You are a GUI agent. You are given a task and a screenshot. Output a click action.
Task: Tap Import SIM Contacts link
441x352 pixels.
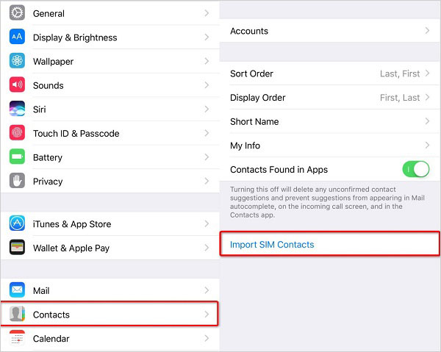tap(272, 244)
